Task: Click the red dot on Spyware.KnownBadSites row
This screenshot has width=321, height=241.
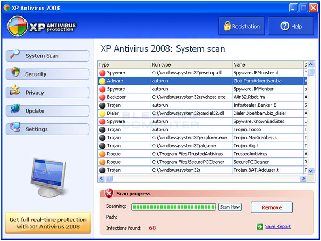Action: pyautogui.click(x=102, y=122)
